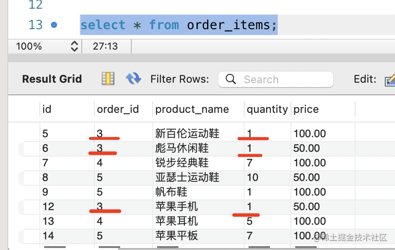Click the product_name column header
This screenshot has height=250, width=395.
[x=192, y=109]
